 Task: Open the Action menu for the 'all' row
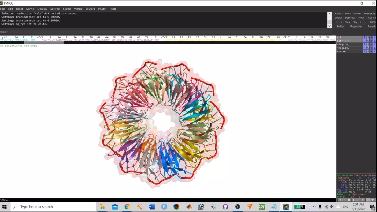coord(364,37)
